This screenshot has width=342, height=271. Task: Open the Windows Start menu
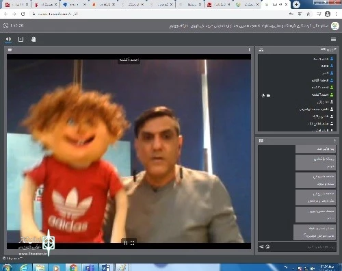click(x=6, y=268)
